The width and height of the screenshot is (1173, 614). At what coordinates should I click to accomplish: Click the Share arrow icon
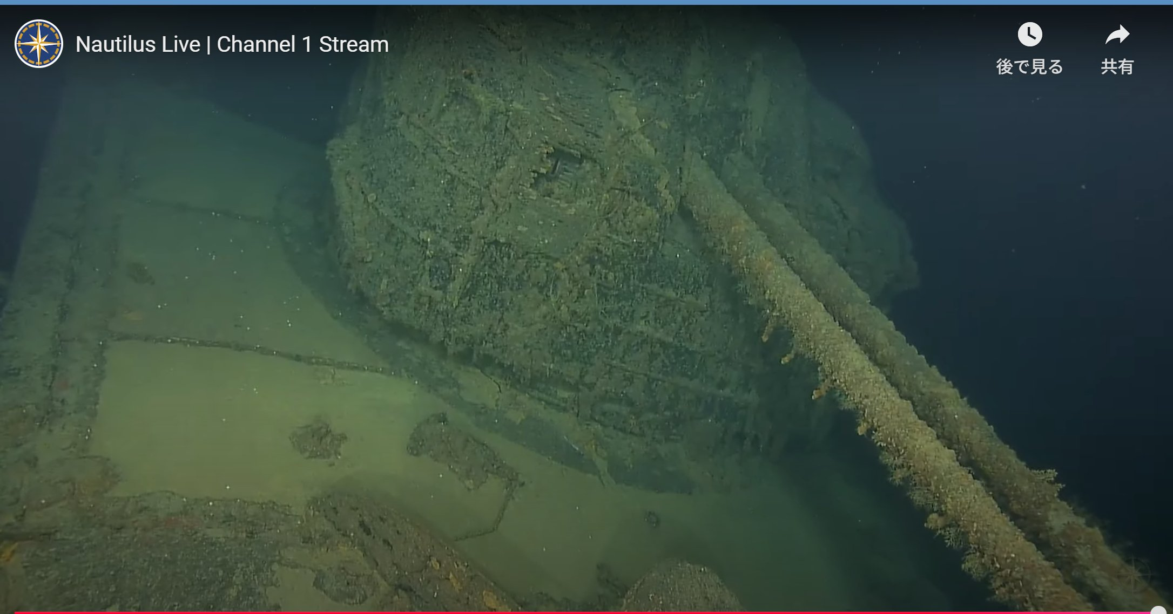coord(1117,35)
